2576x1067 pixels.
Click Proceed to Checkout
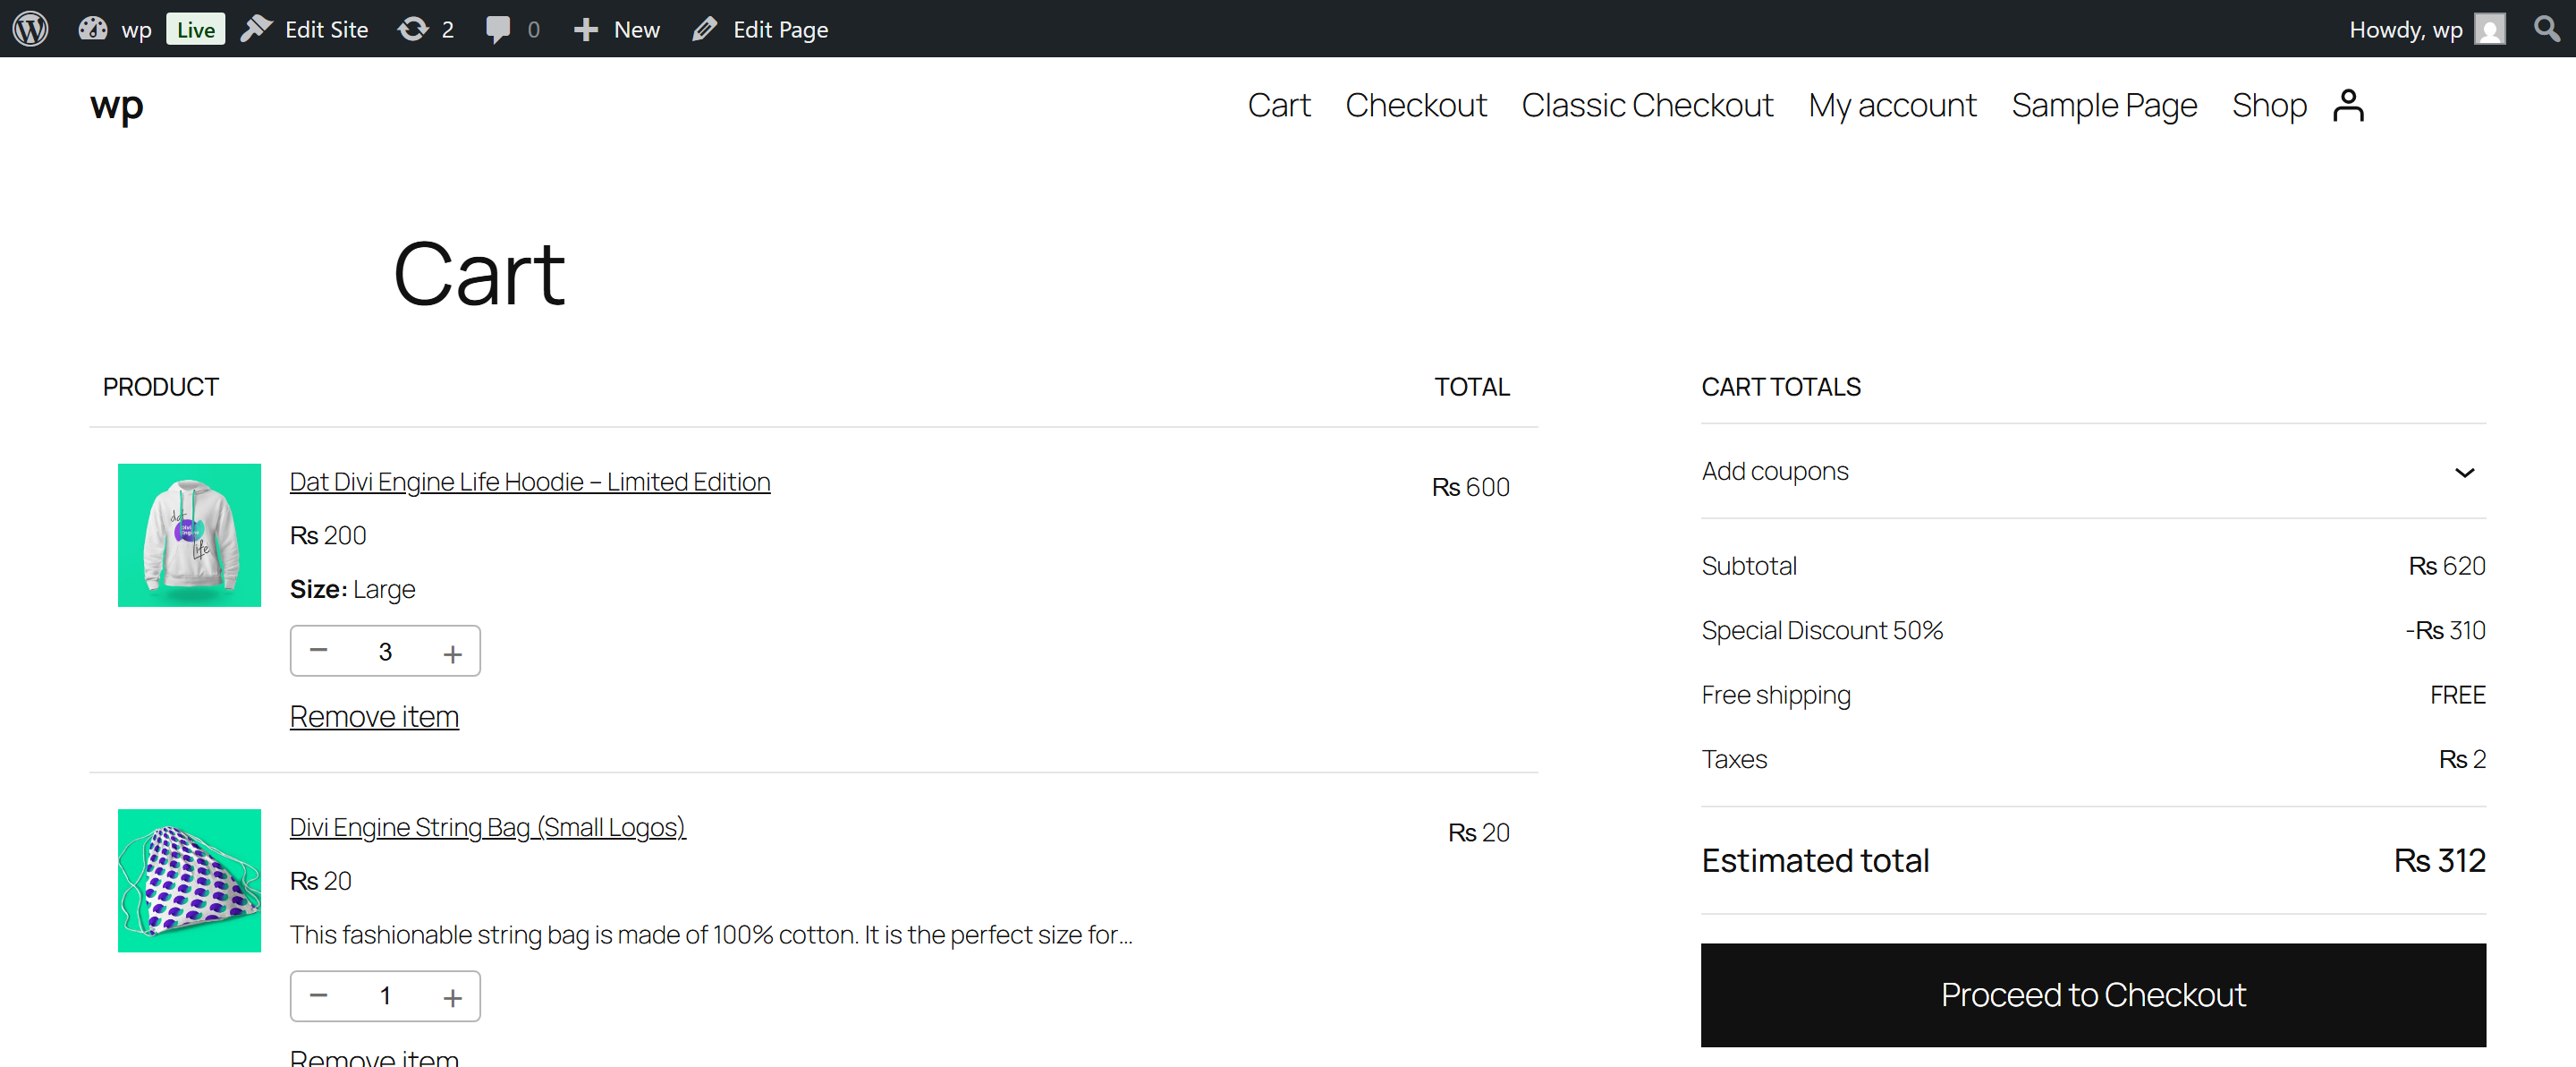2092,994
